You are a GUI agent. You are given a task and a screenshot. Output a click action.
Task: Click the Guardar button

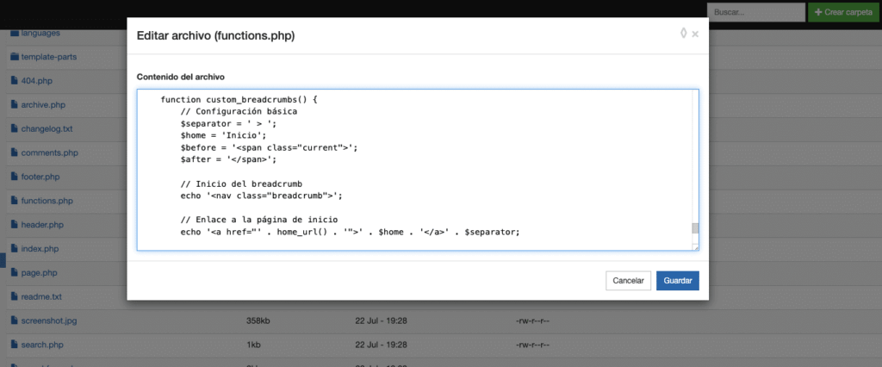click(x=677, y=281)
